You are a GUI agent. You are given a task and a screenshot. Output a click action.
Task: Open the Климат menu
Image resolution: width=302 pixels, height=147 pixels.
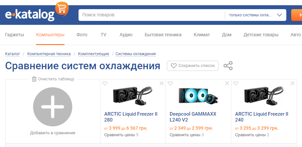point(202,35)
